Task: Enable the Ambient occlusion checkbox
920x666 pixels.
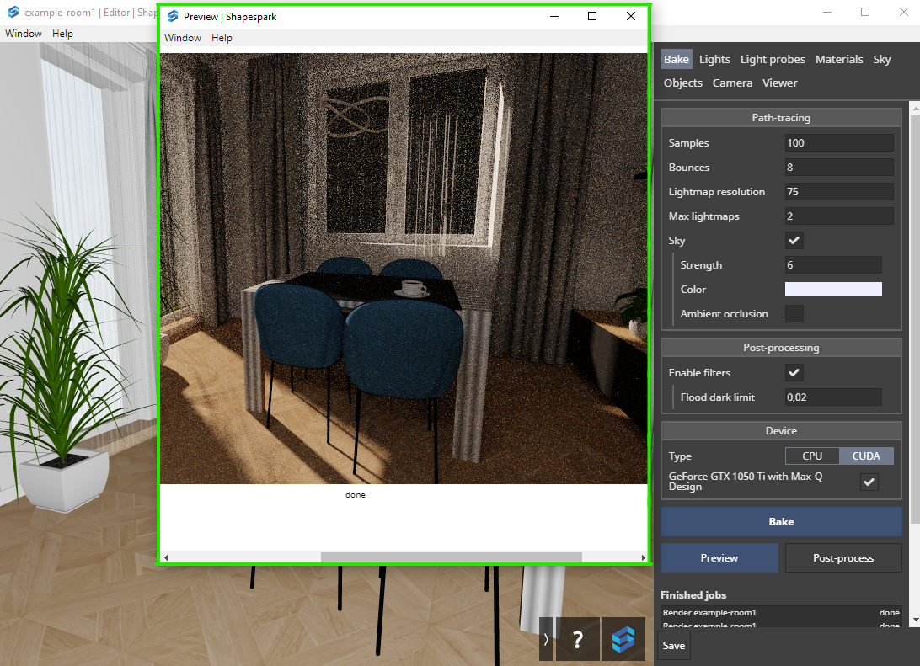Action: pyautogui.click(x=794, y=314)
